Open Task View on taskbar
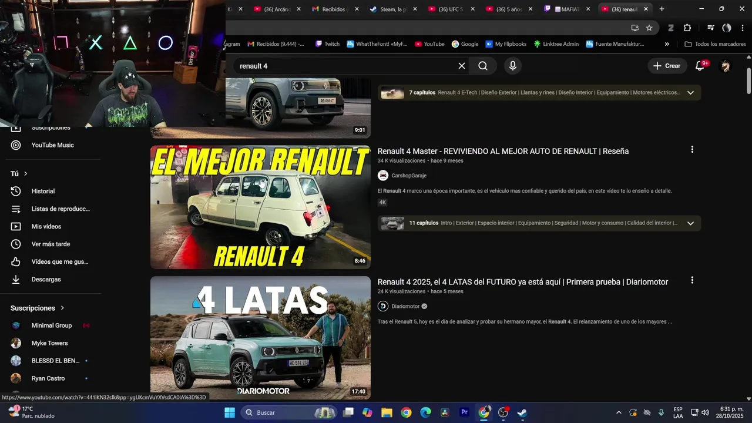The image size is (752, 423). pyautogui.click(x=348, y=412)
